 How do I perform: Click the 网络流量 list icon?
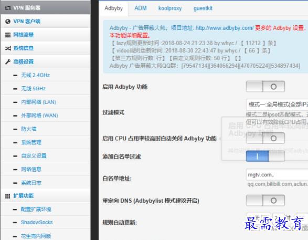[x=8, y=35]
